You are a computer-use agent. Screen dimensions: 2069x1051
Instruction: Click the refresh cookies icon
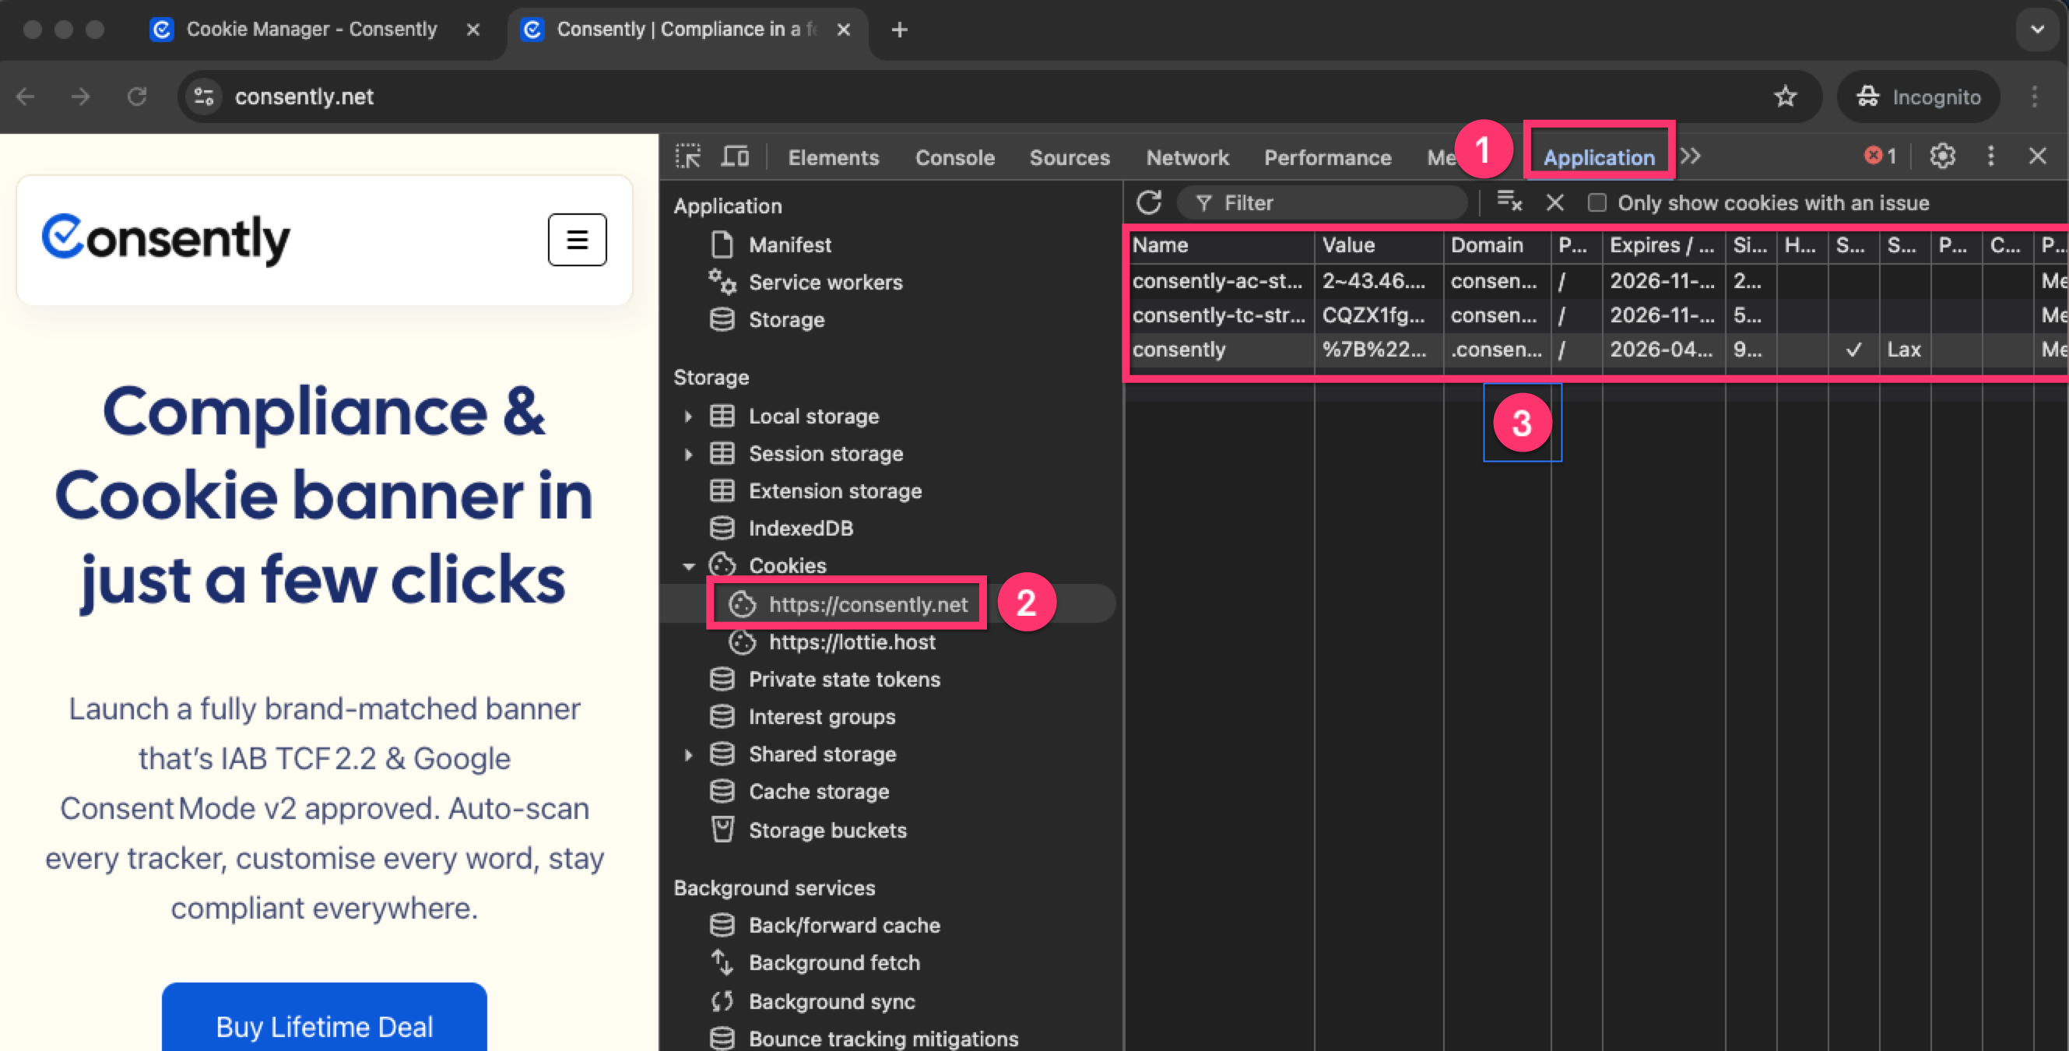pyautogui.click(x=1149, y=202)
